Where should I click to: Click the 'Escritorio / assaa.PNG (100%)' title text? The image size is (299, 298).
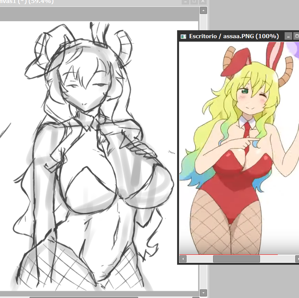234,36
